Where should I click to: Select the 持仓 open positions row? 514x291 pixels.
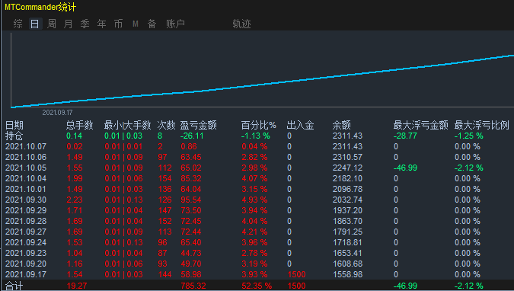257,136
